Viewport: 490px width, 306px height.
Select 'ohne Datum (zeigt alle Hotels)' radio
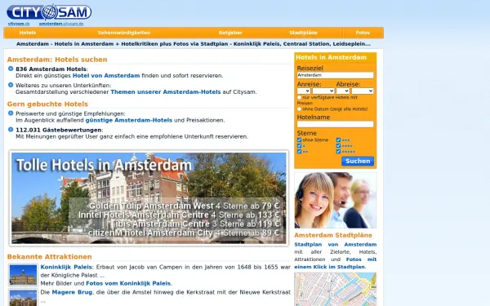[299, 109]
